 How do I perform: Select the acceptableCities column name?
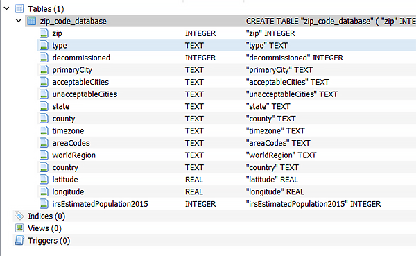point(80,82)
